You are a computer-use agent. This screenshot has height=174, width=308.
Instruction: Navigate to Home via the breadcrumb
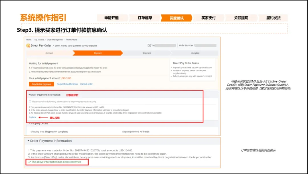click(29, 40)
